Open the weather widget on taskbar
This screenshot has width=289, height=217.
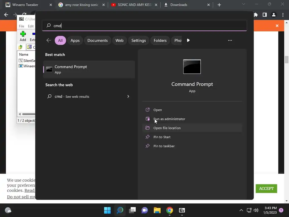click(x=8, y=210)
